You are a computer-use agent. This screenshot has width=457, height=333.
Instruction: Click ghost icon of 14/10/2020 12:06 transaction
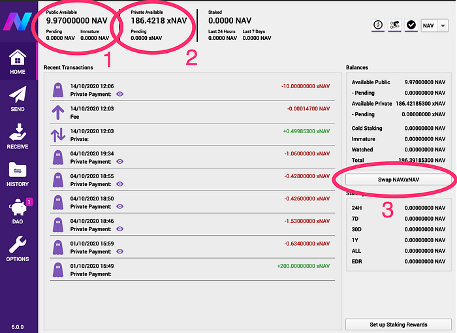pos(58,90)
